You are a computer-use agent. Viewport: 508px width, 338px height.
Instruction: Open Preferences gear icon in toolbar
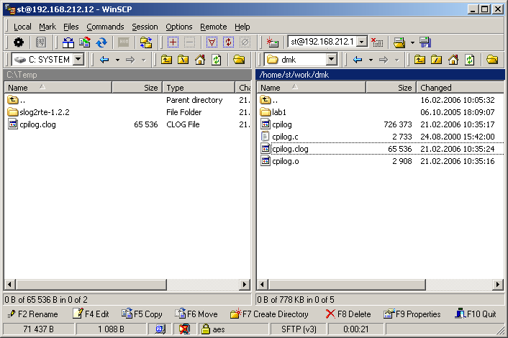click(19, 42)
